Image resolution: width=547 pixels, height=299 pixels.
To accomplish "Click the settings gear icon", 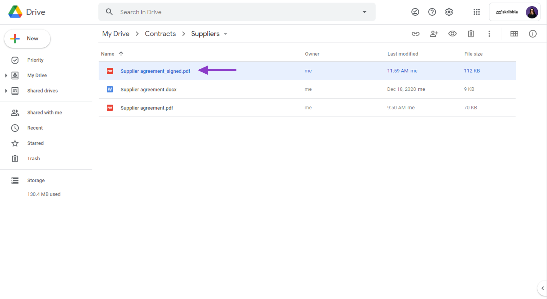I will click(x=449, y=12).
